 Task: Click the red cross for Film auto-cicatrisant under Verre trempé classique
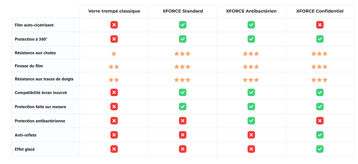(x=114, y=25)
